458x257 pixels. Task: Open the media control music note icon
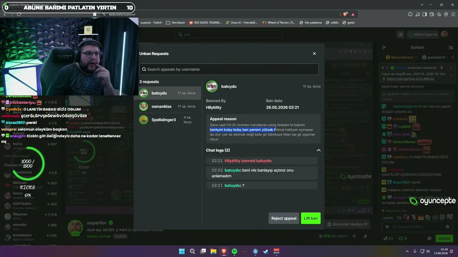pyautogui.click(x=418, y=14)
